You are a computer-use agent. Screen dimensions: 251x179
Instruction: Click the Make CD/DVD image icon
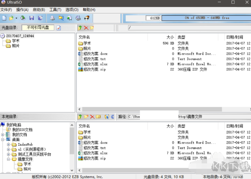(52, 18)
